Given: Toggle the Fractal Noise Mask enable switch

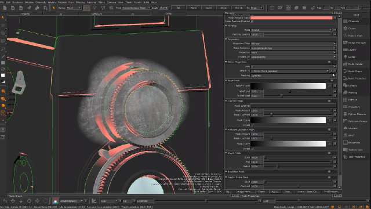Looking at the screenshot, I should pos(329,177).
